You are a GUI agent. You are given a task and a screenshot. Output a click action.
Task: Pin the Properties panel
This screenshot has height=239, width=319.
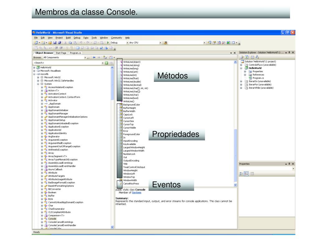pyautogui.click(x=289, y=164)
